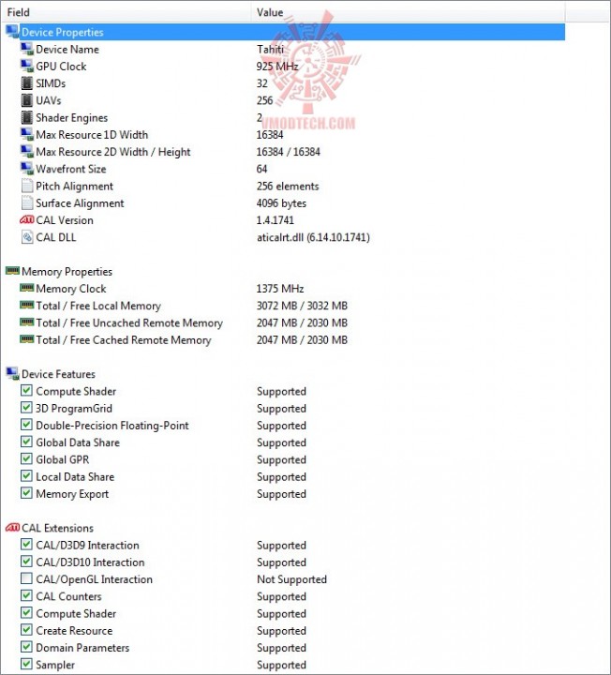Click the device name value Tahiti
The image size is (611, 675).
270,50
